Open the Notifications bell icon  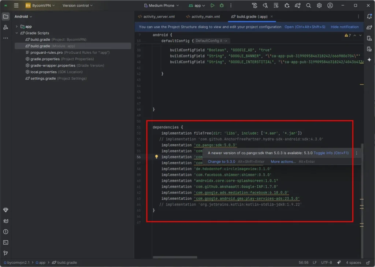(x=369, y=16)
